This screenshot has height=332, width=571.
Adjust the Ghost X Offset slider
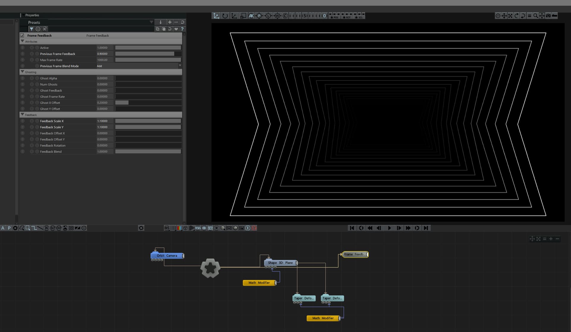point(148,103)
